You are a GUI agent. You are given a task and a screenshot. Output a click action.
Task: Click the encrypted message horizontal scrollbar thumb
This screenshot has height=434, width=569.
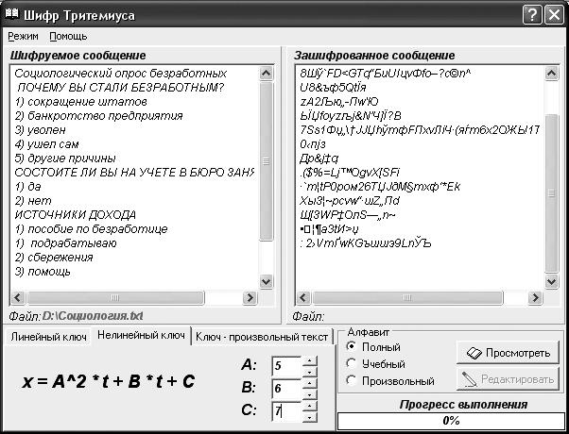coord(407,298)
